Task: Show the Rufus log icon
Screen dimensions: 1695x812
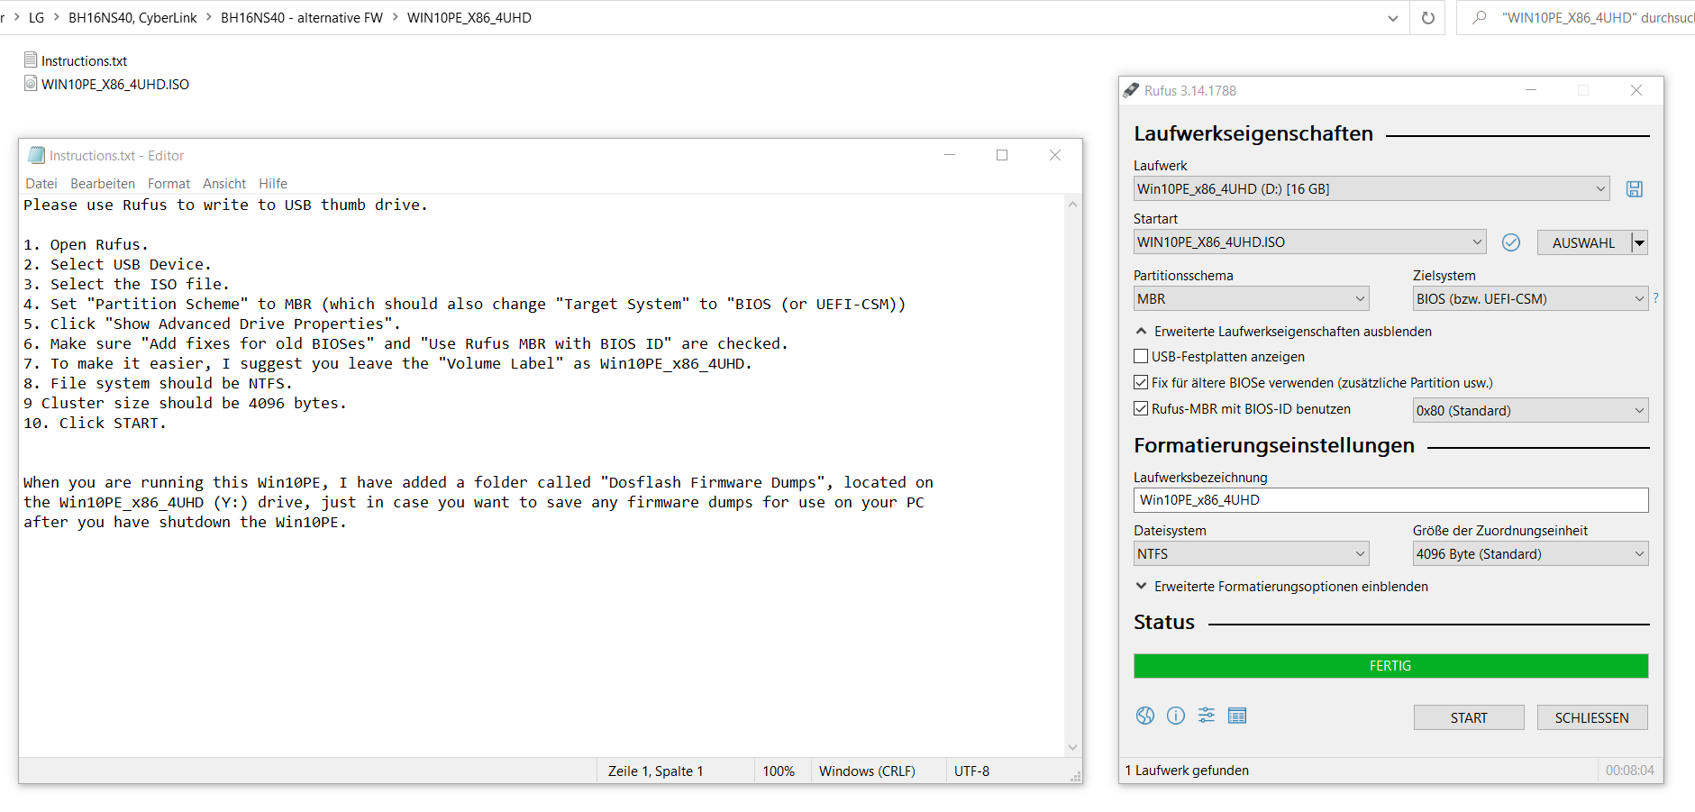Action: [1237, 716]
